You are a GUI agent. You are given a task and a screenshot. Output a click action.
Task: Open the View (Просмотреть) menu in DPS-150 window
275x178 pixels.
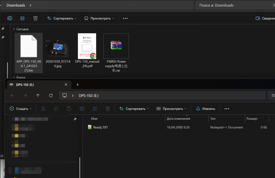[171, 108]
